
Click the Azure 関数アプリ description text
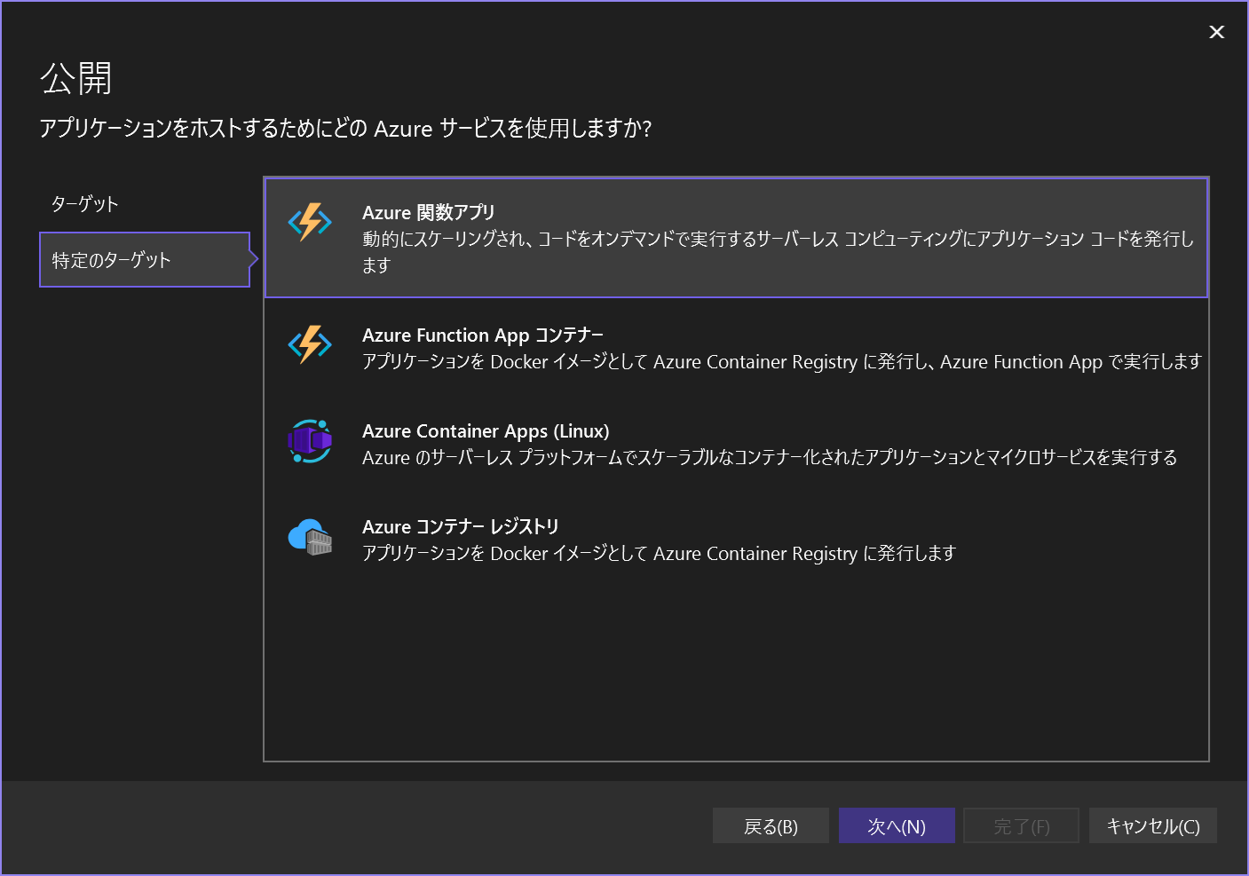click(779, 252)
